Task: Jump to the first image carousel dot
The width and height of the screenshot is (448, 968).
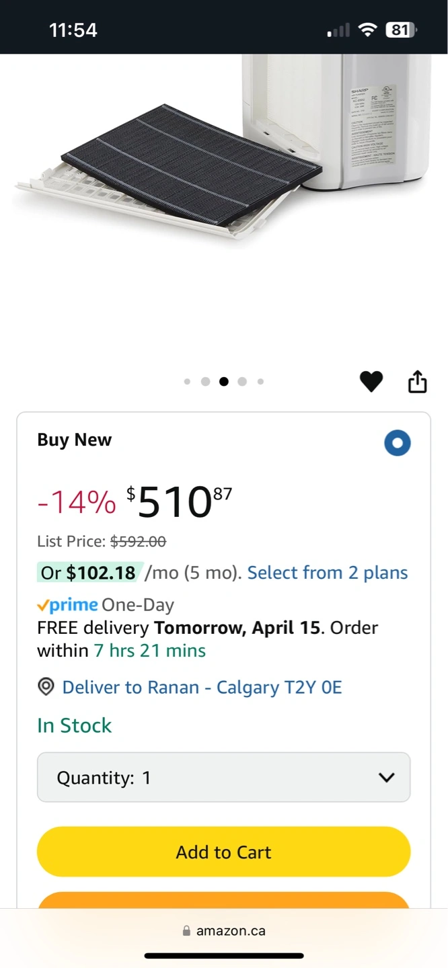Action: point(187,382)
